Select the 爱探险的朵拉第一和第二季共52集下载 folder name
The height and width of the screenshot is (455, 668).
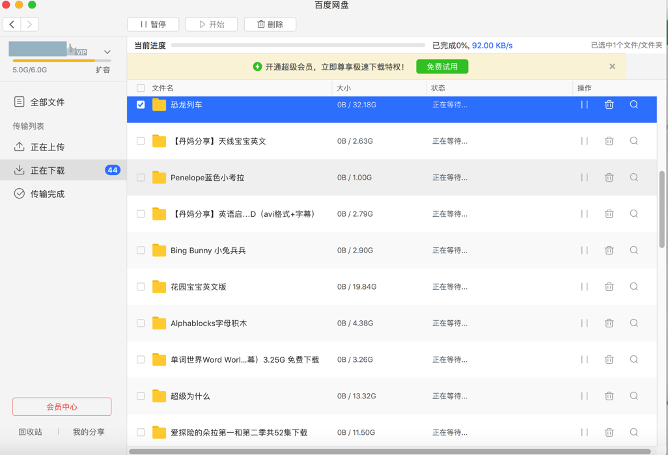239,432
